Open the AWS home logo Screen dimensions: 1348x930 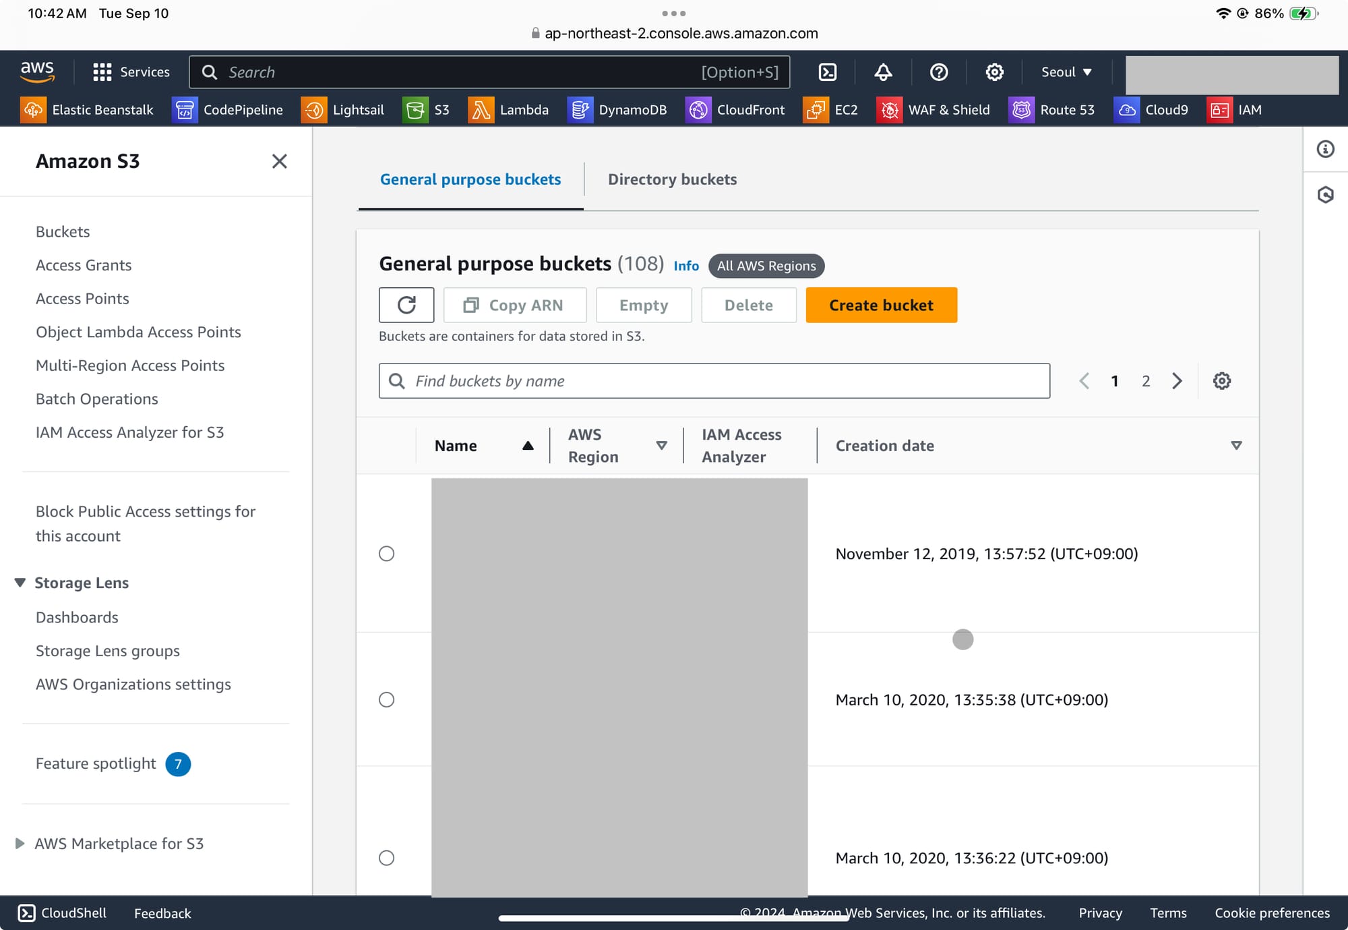point(37,71)
